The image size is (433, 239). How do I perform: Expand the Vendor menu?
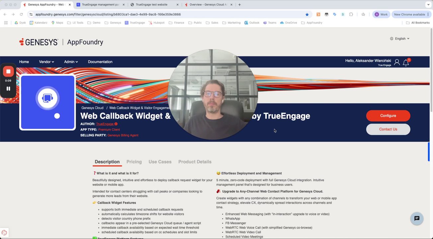click(x=46, y=62)
